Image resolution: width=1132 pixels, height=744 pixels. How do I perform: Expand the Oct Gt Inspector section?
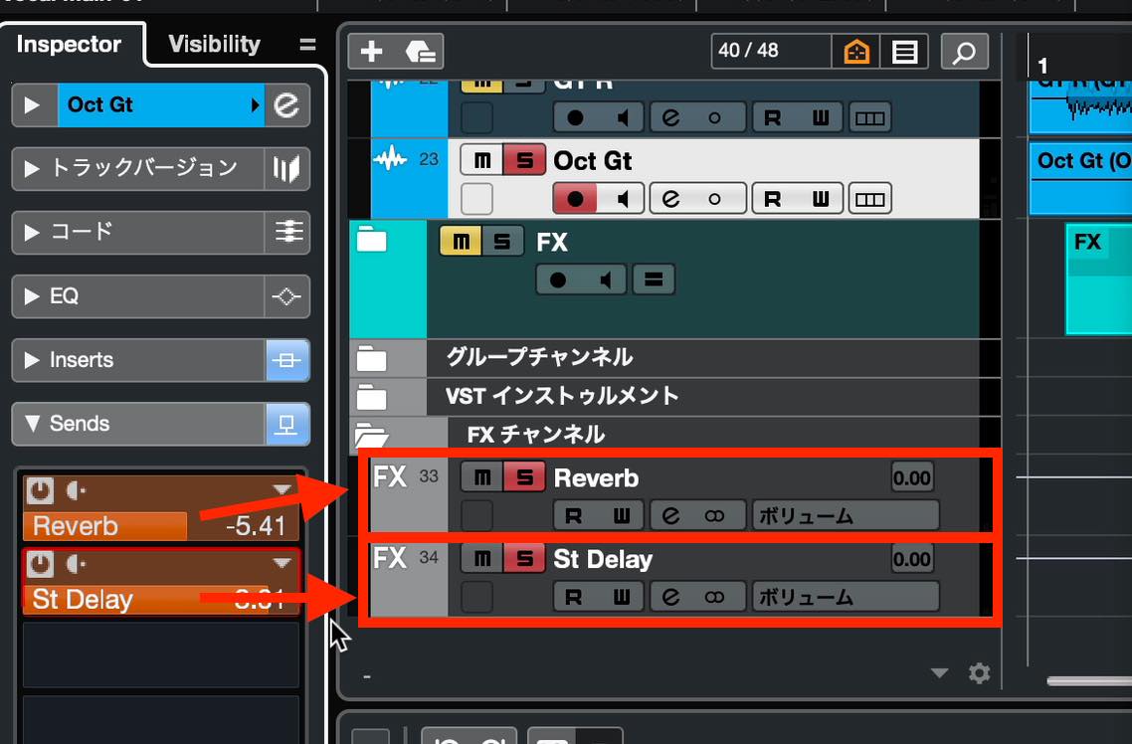pyautogui.click(x=32, y=105)
